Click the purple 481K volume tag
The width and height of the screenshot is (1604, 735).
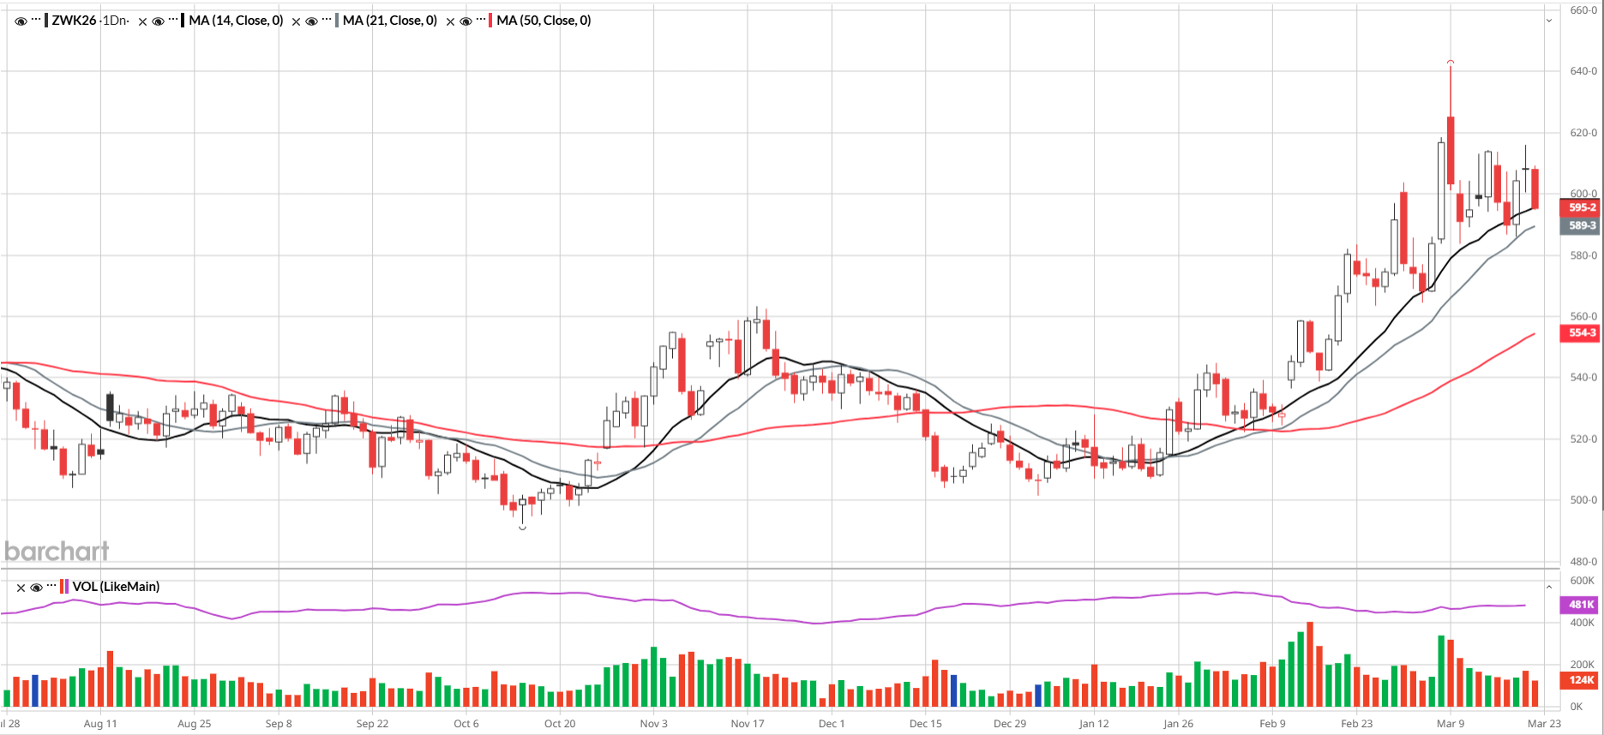click(1580, 605)
